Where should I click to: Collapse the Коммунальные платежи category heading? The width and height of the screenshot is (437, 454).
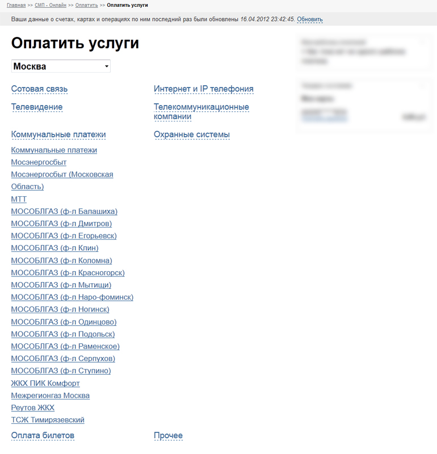[x=58, y=134]
